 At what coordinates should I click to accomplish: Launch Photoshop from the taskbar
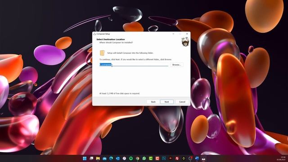click(x=164, y=158)
